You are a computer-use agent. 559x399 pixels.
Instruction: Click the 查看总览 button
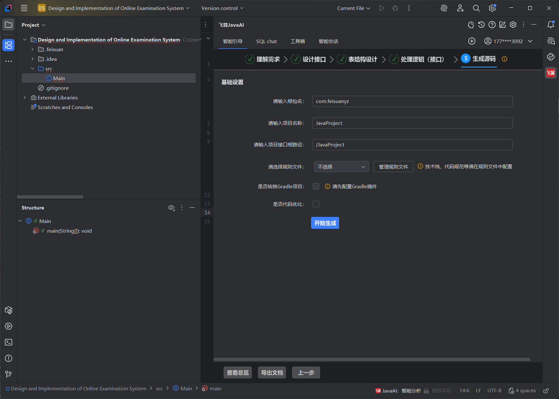point(238,373)
